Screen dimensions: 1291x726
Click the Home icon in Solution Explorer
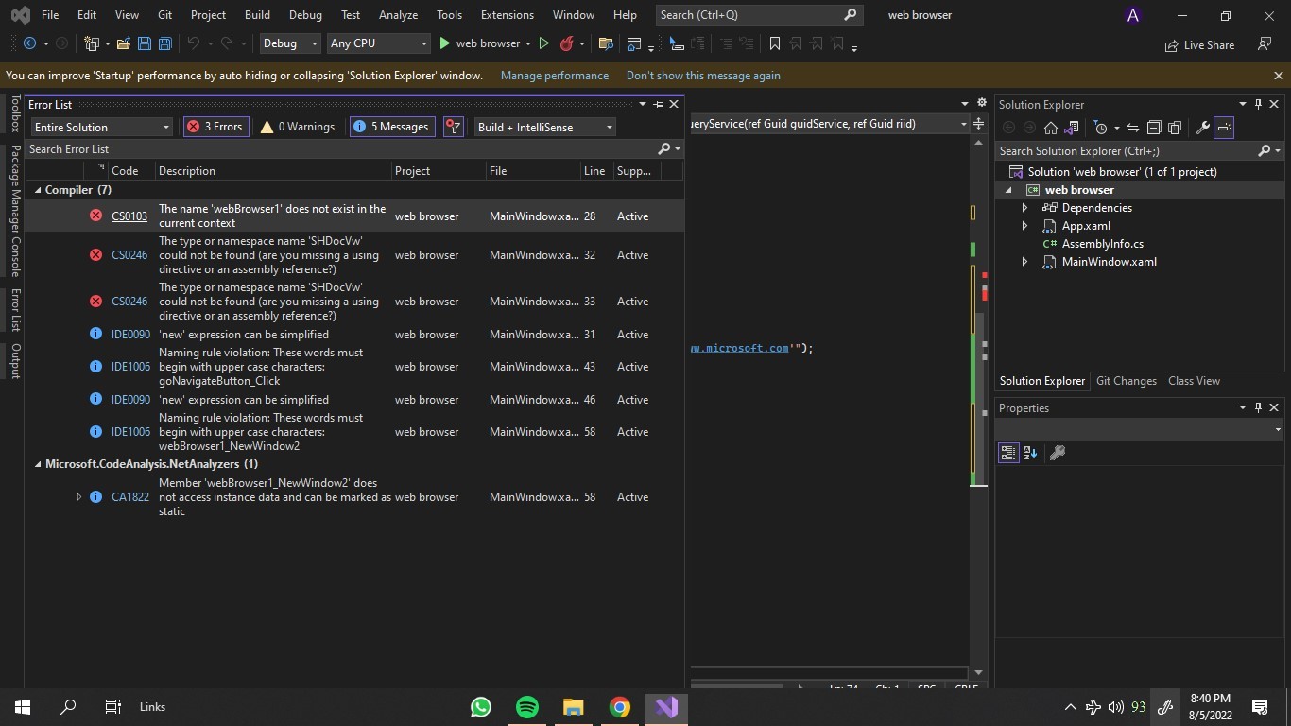1050,128
